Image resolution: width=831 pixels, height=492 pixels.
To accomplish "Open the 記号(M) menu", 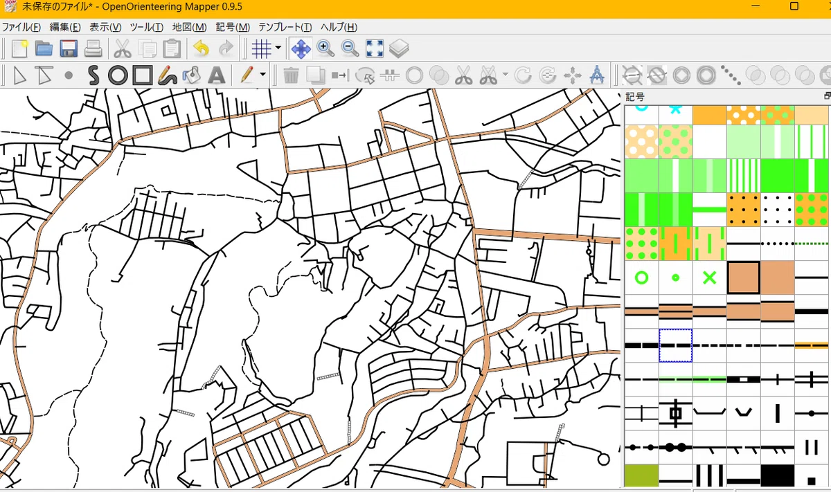I will click(x=233, y=27).
